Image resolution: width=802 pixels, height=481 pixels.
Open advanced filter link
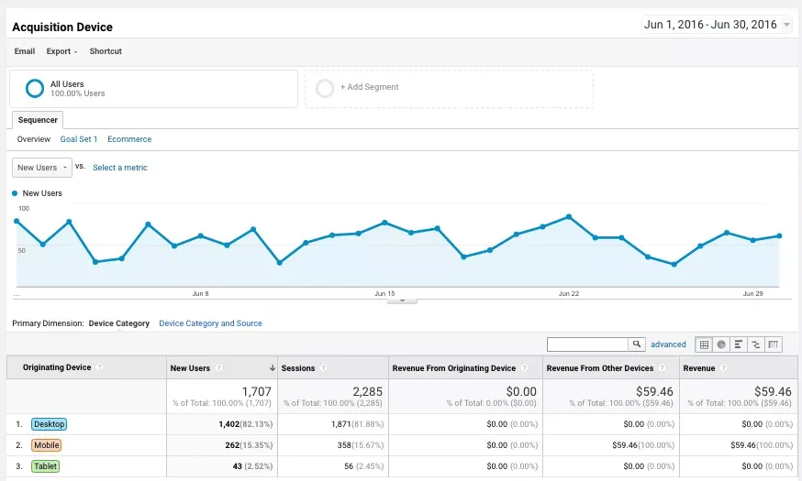[668, 344]
